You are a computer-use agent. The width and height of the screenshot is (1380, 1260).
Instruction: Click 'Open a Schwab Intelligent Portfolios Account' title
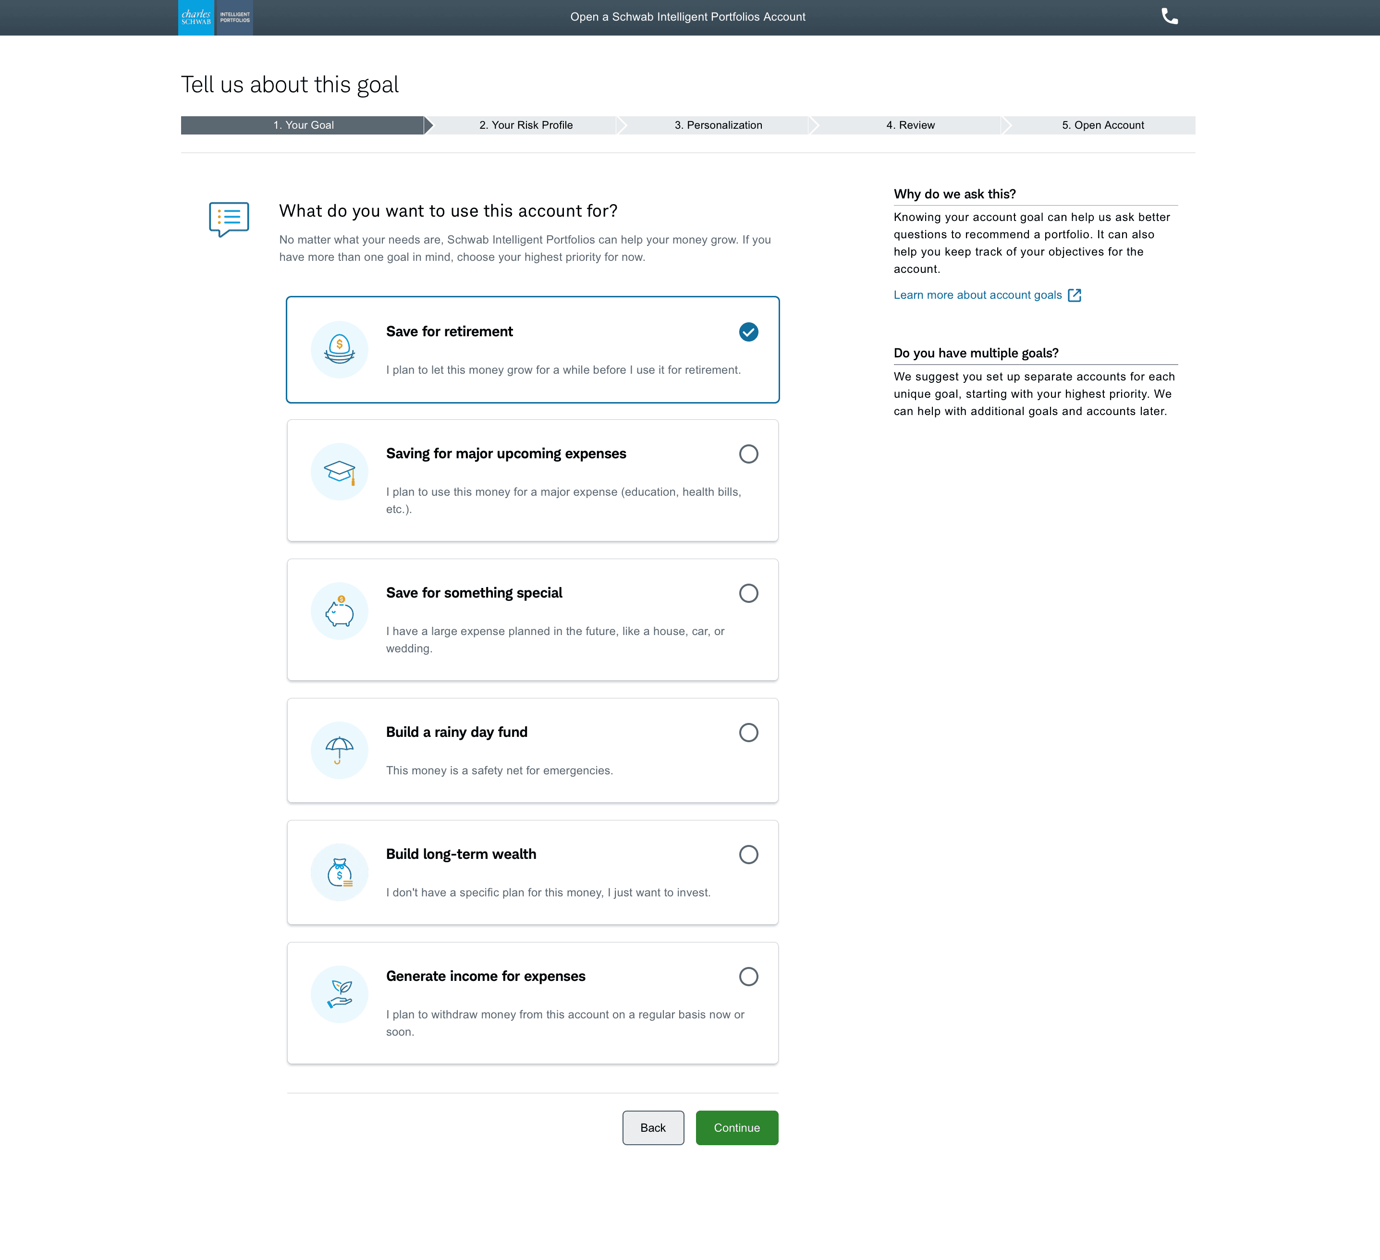point(687,16)
